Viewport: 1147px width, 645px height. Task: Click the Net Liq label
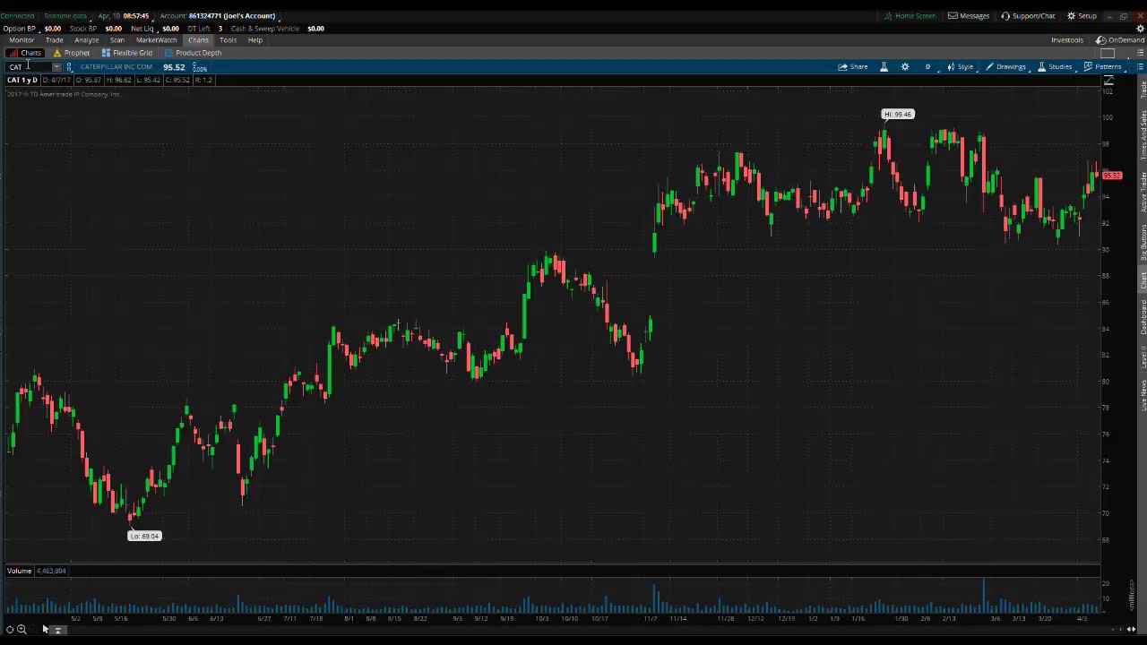(142, 29)
